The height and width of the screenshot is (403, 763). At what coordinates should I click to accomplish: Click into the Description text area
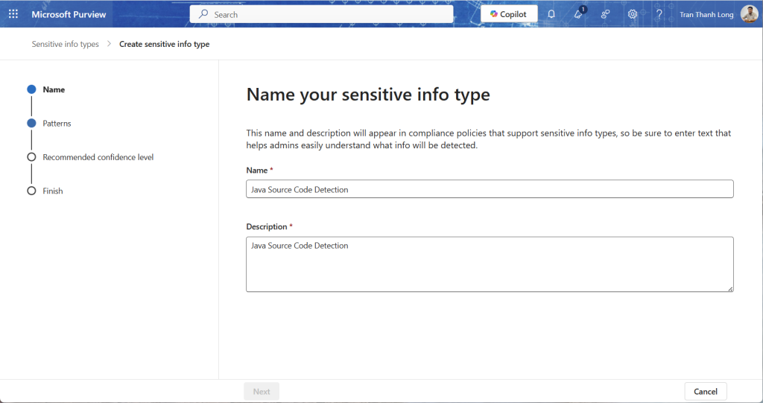[x=490, y=264]
